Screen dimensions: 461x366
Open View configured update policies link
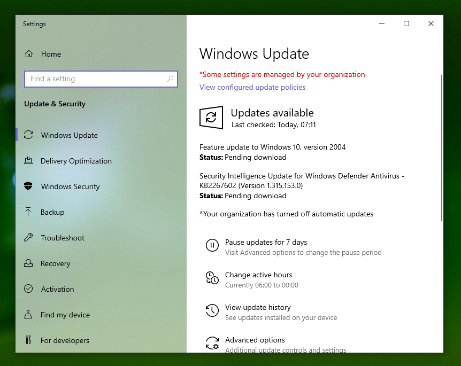coord(252,87)
